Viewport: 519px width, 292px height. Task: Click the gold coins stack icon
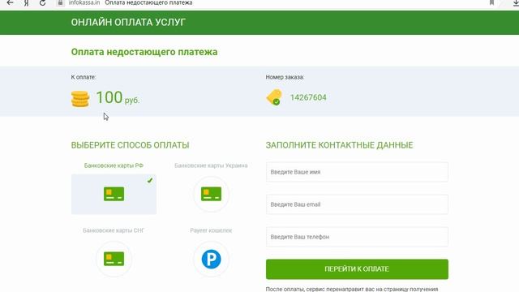(x=80, y=99)
